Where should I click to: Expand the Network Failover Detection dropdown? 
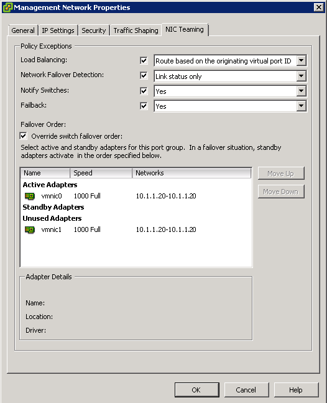click(x=302, y=76)
